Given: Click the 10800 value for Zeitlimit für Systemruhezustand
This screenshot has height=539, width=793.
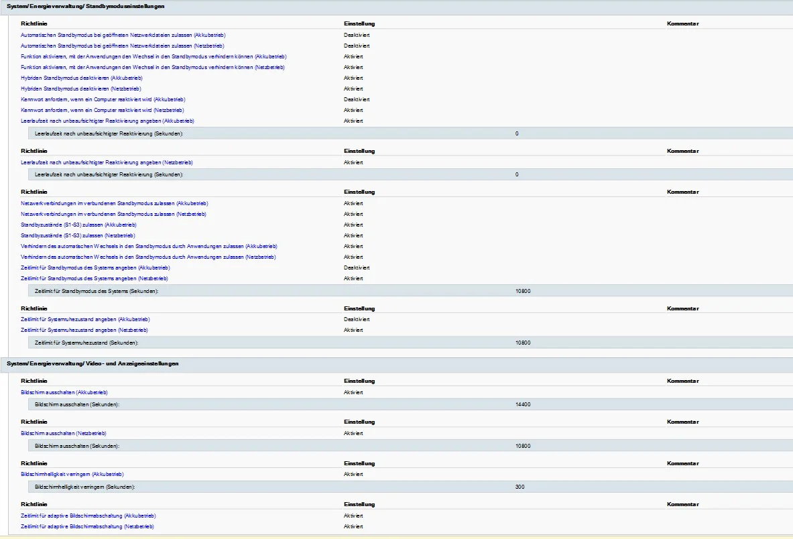Looking at the screenshot, I should tap(523, 343).
